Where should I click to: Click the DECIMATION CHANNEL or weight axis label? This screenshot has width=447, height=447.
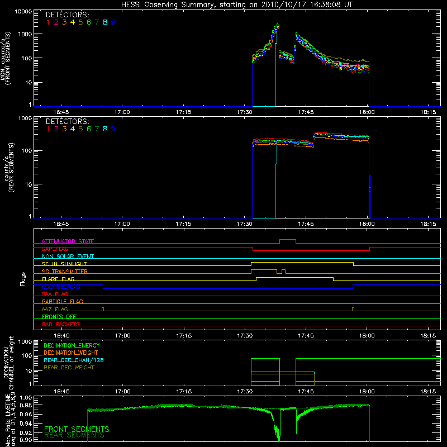coord(8,363)
